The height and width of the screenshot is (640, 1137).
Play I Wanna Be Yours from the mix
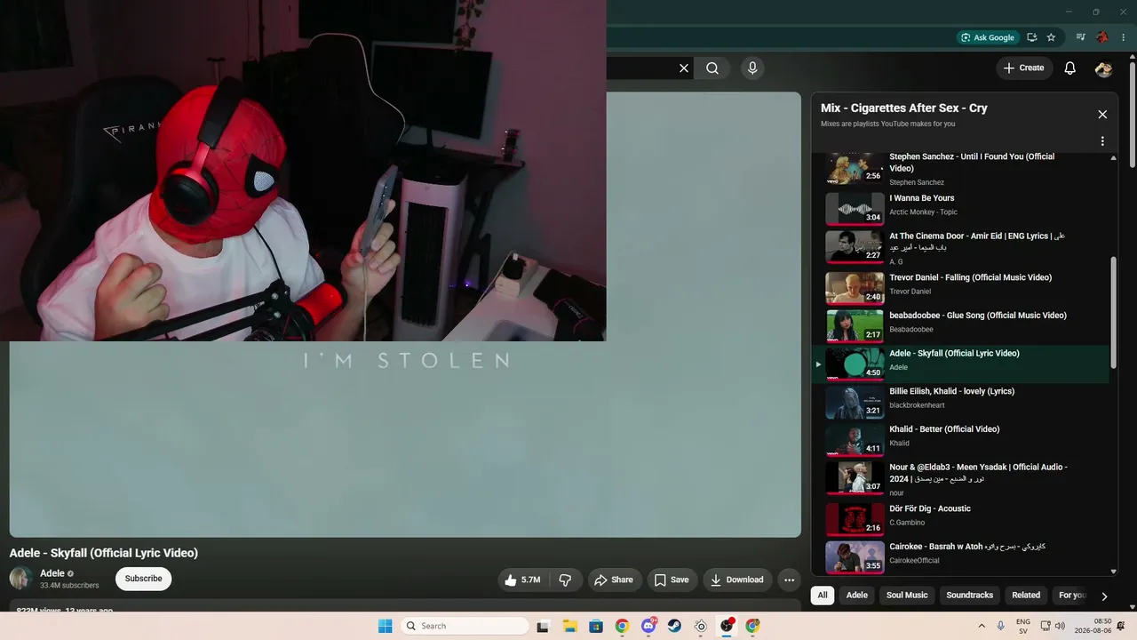(x=962, y=207)
